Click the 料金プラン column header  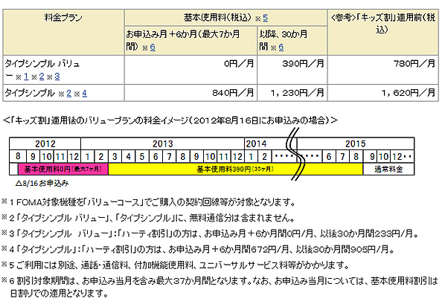pyautogui.click(x=64, y=32)
